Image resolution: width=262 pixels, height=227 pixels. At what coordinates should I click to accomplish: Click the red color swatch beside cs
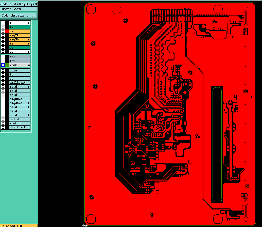coord(7,31)
